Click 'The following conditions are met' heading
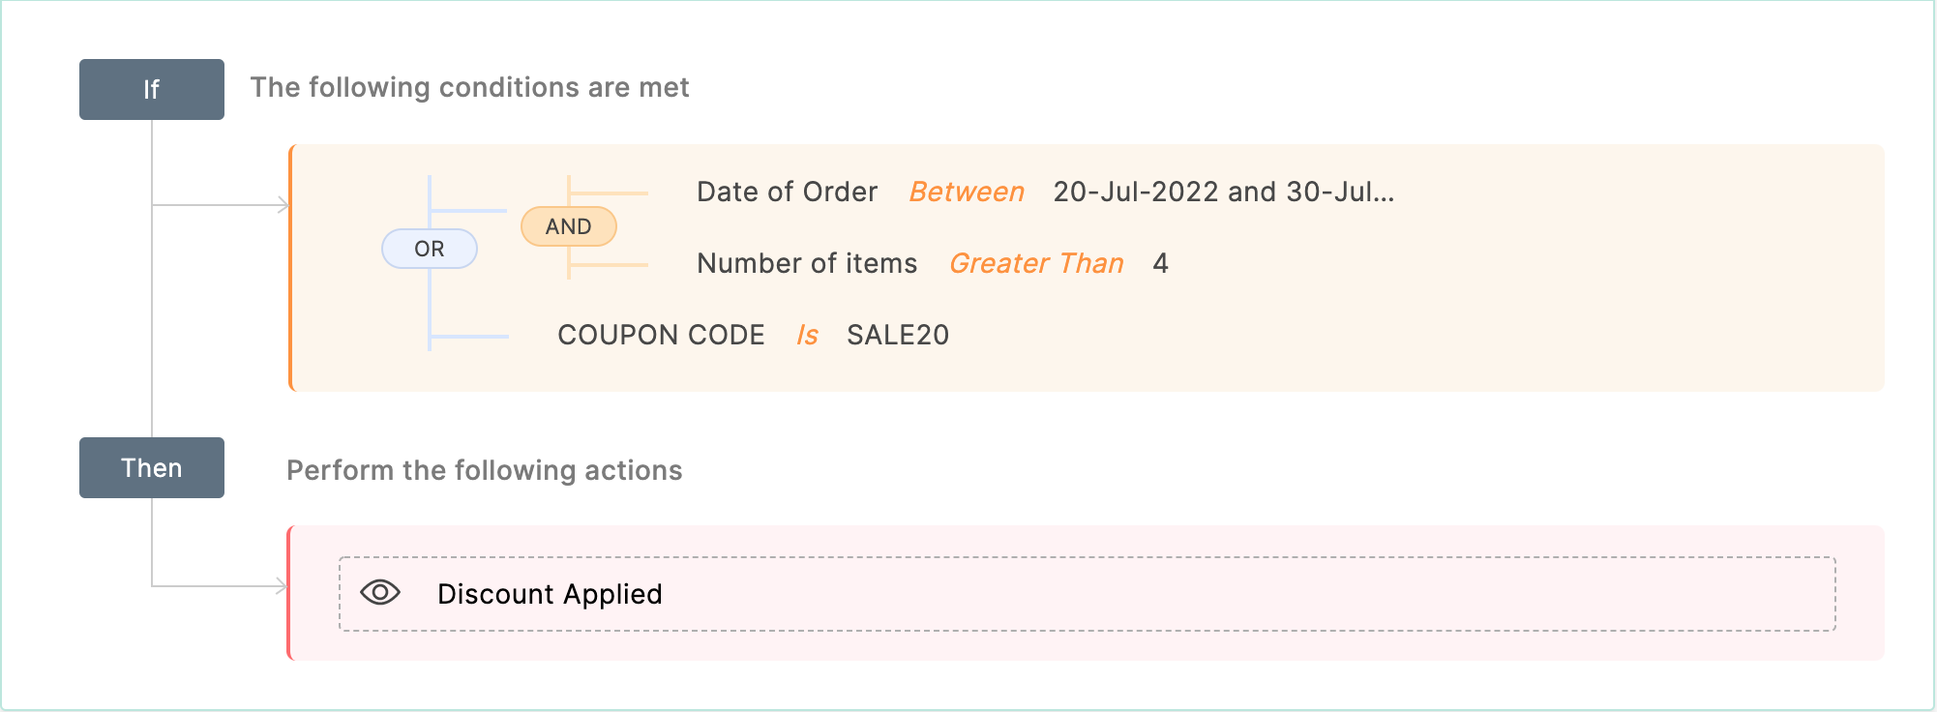Screen dimensions: 1937x712 469,87
